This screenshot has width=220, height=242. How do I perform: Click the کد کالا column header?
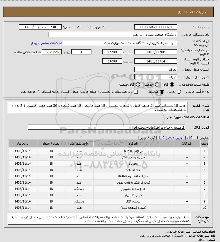point(187,144)
